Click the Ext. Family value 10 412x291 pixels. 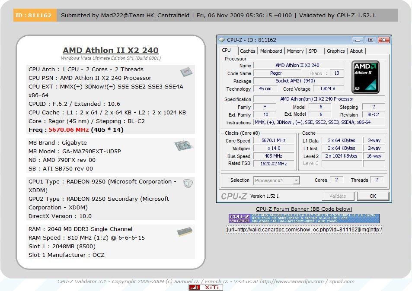point(265,114)
